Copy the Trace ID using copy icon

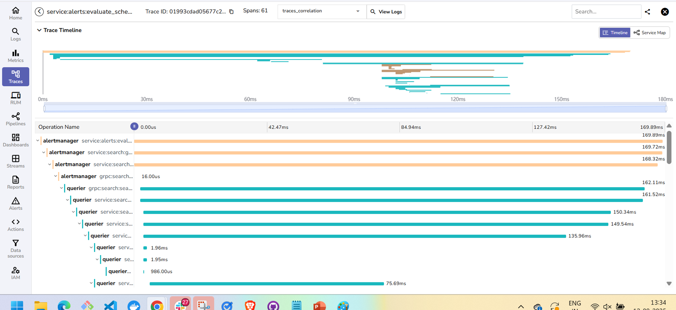[232, 11]
